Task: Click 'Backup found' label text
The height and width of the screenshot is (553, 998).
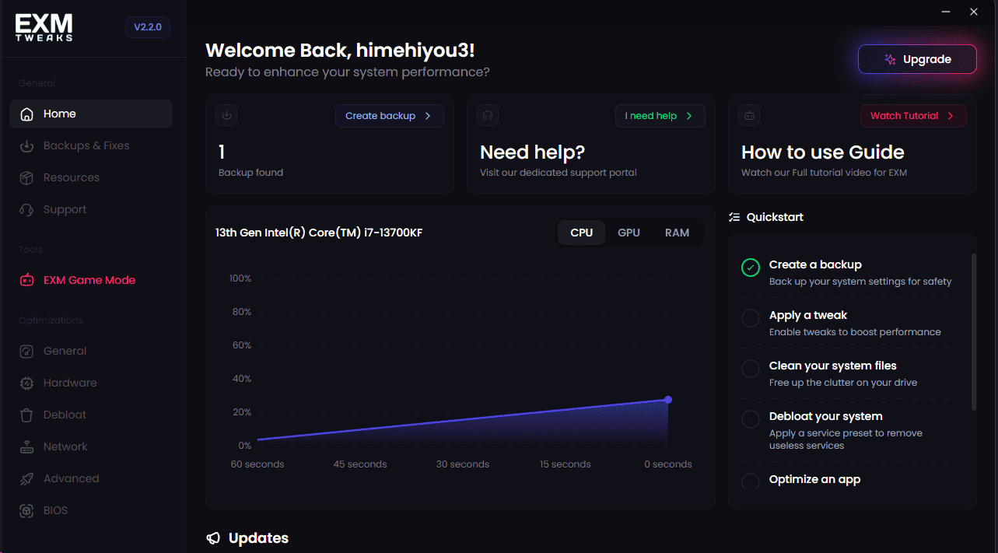Action: (x=250, y=173)
